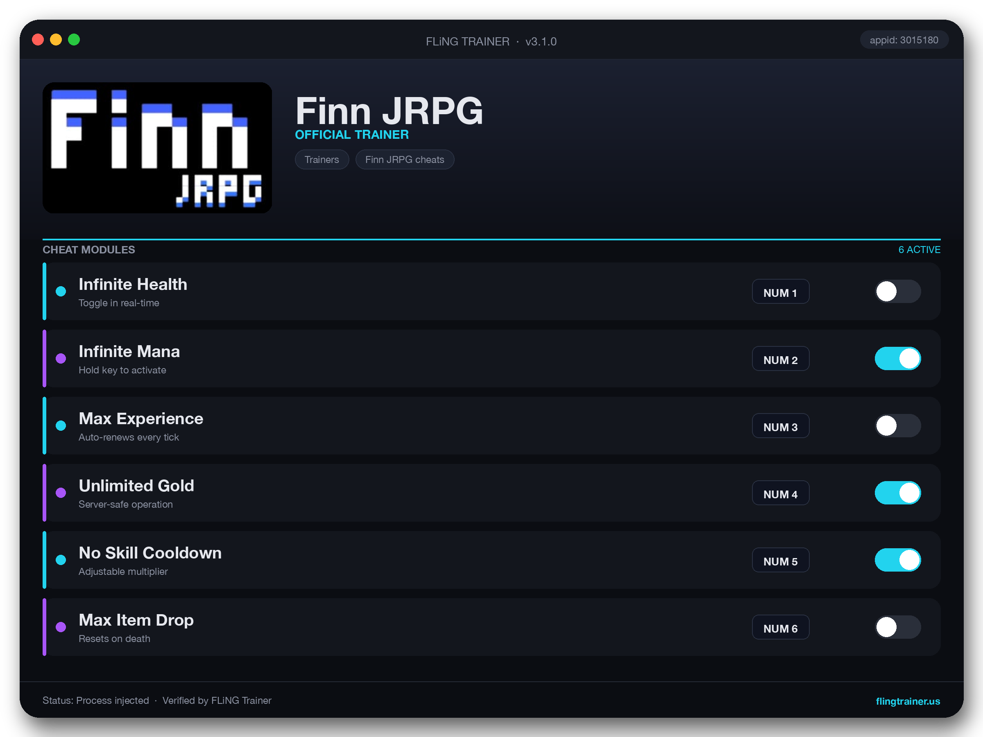
Task: Click the NUM 2 hotkey button
Action: tap(780, 359)
